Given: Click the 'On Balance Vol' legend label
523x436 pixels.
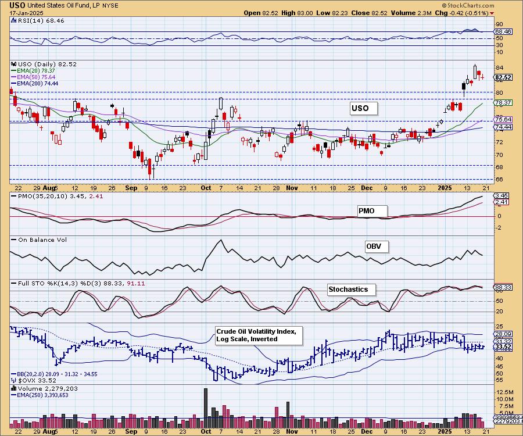Looking at the screenshot, I should (42, 240).
